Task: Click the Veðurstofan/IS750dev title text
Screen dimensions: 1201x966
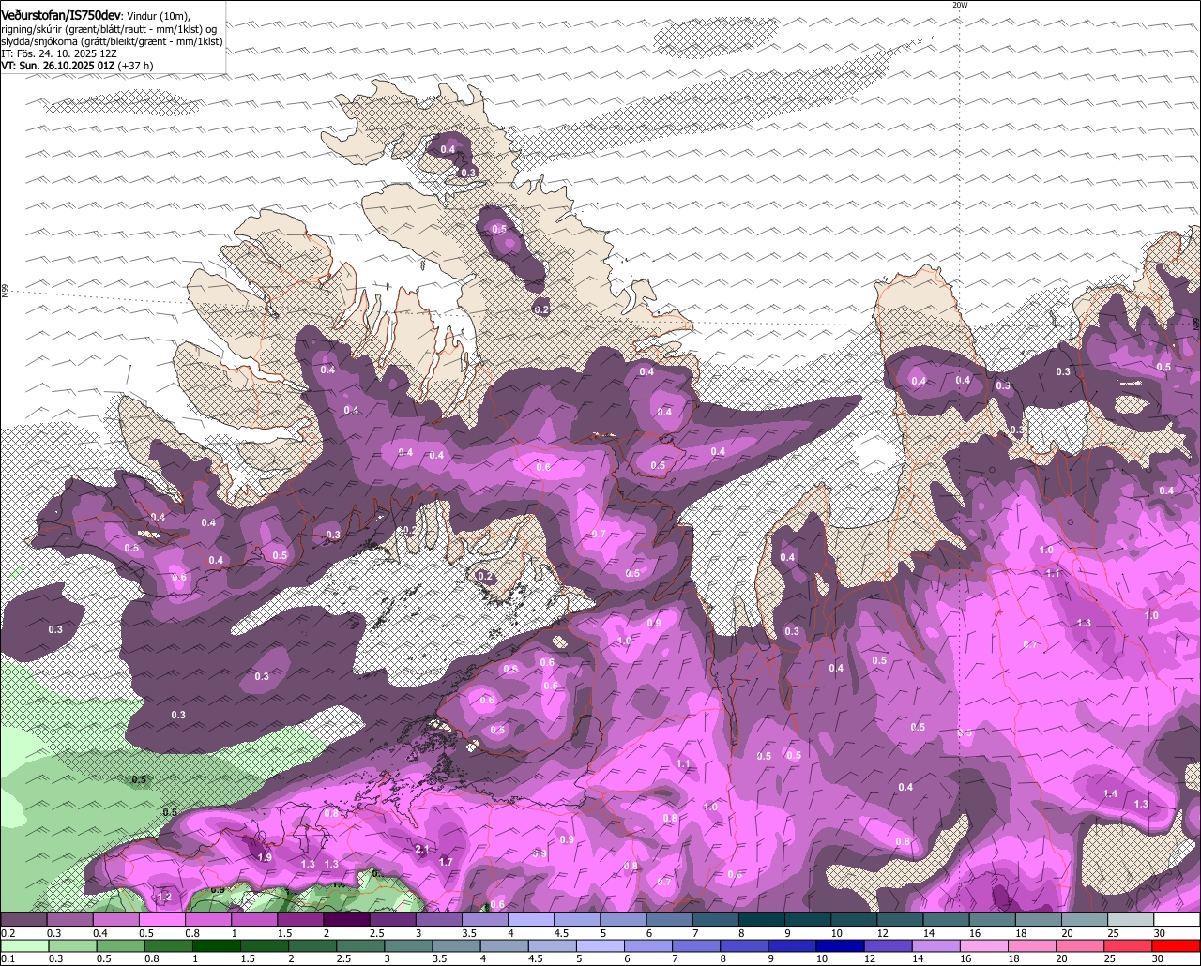Action: [x=61, y=15]
